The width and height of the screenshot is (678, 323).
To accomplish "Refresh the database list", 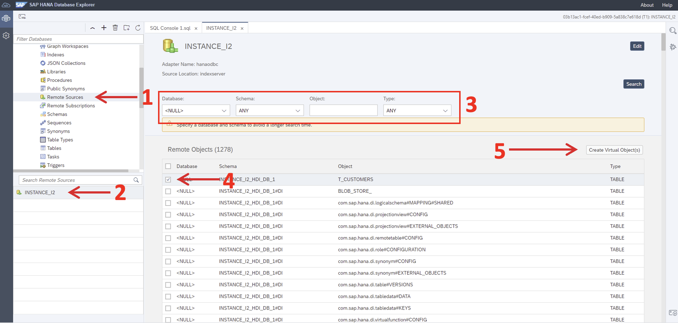I will [x=138, y=28].
